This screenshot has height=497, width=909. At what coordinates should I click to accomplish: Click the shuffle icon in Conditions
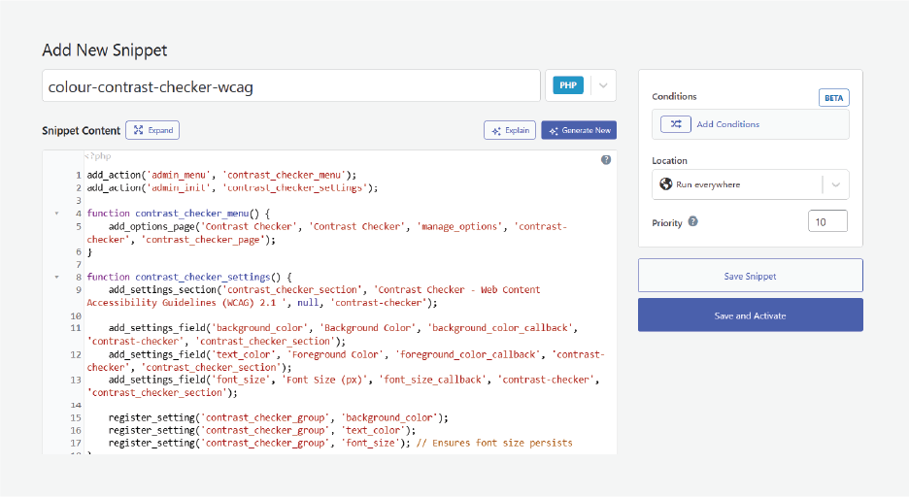(676, 124)
